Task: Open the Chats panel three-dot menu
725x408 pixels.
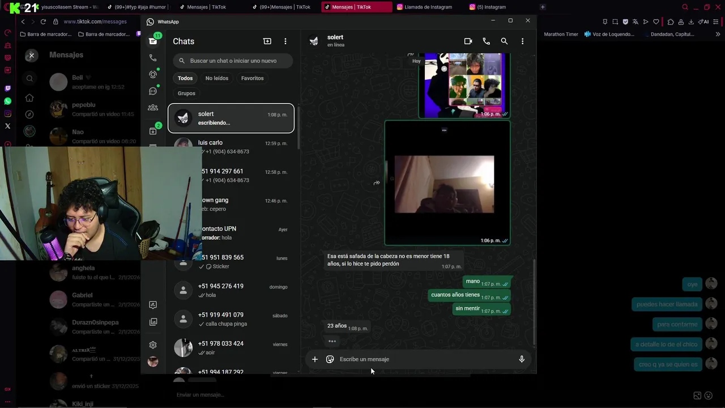Action: (285, 41)
